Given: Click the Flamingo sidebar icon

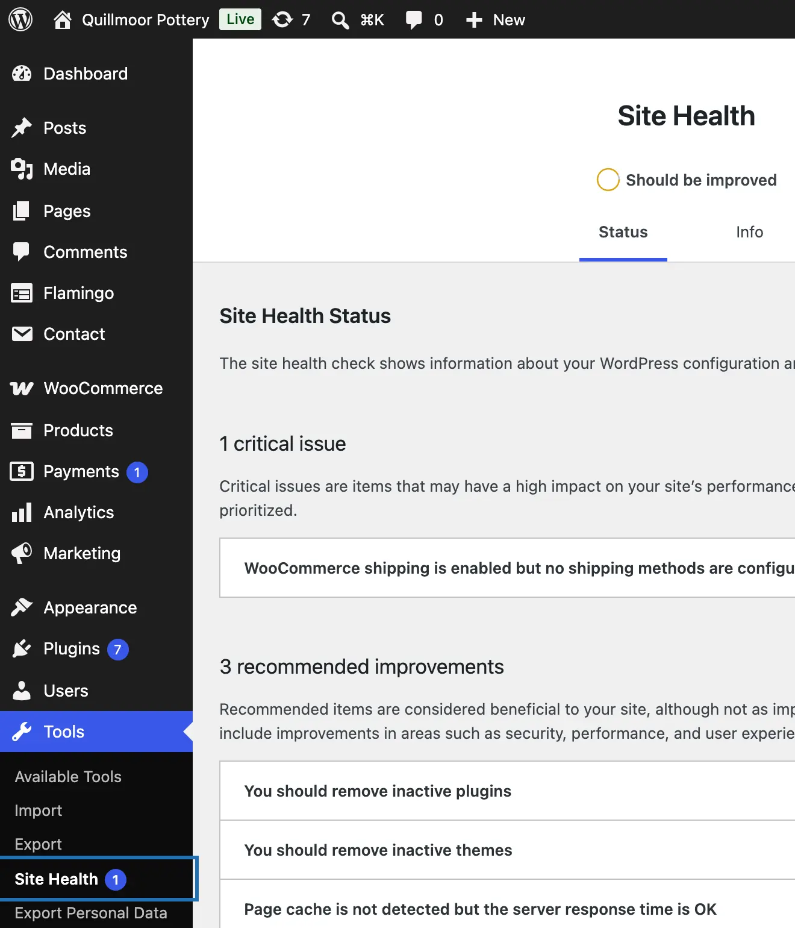Looking at the screenshot, I should (22, 293).
